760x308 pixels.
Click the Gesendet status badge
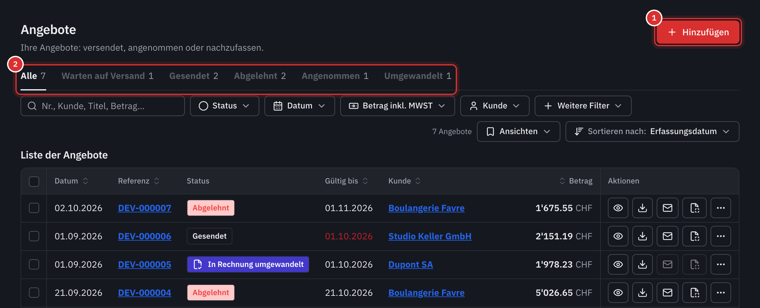(x=210, y=236)
